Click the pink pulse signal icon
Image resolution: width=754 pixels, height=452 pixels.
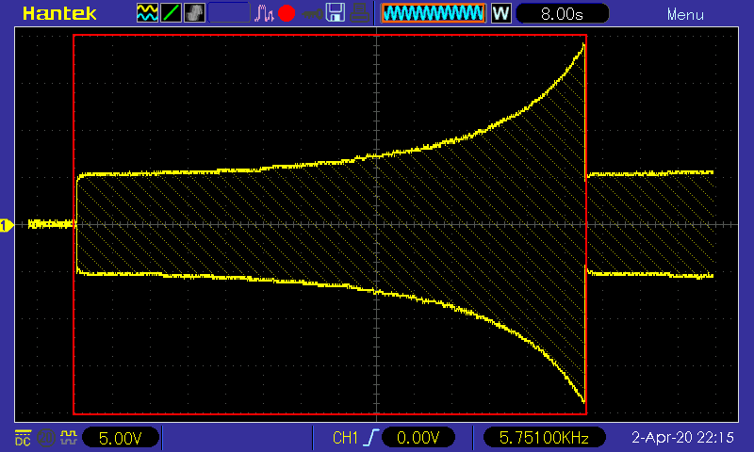(264, 13)
